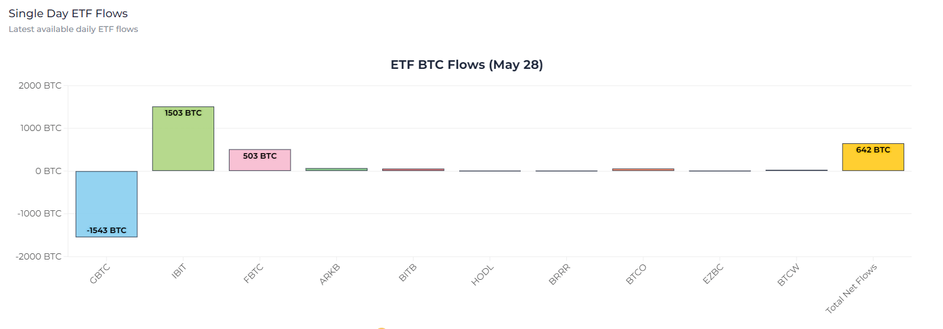Select the small orange BTCO bar
943x329 pixels.
point(643,169)
